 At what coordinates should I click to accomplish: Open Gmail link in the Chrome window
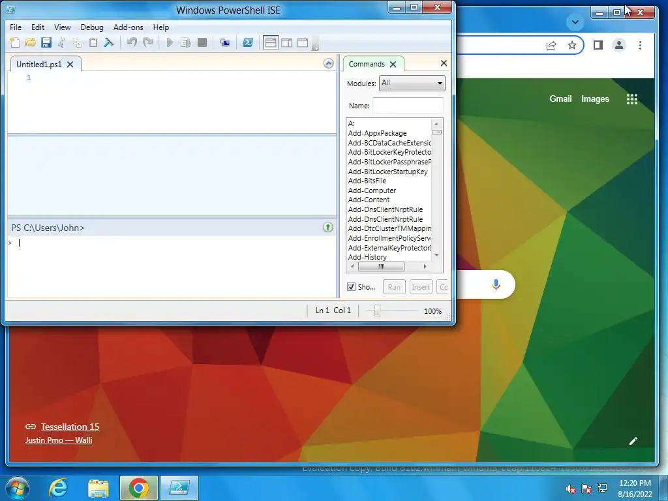point(560,99)
